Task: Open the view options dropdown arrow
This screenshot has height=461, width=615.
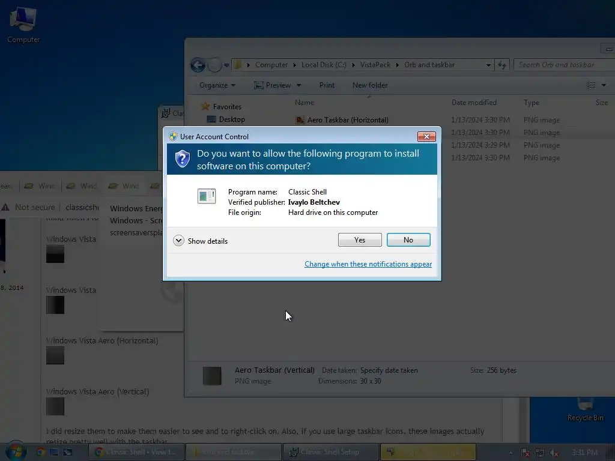Action: coord(604,85)
